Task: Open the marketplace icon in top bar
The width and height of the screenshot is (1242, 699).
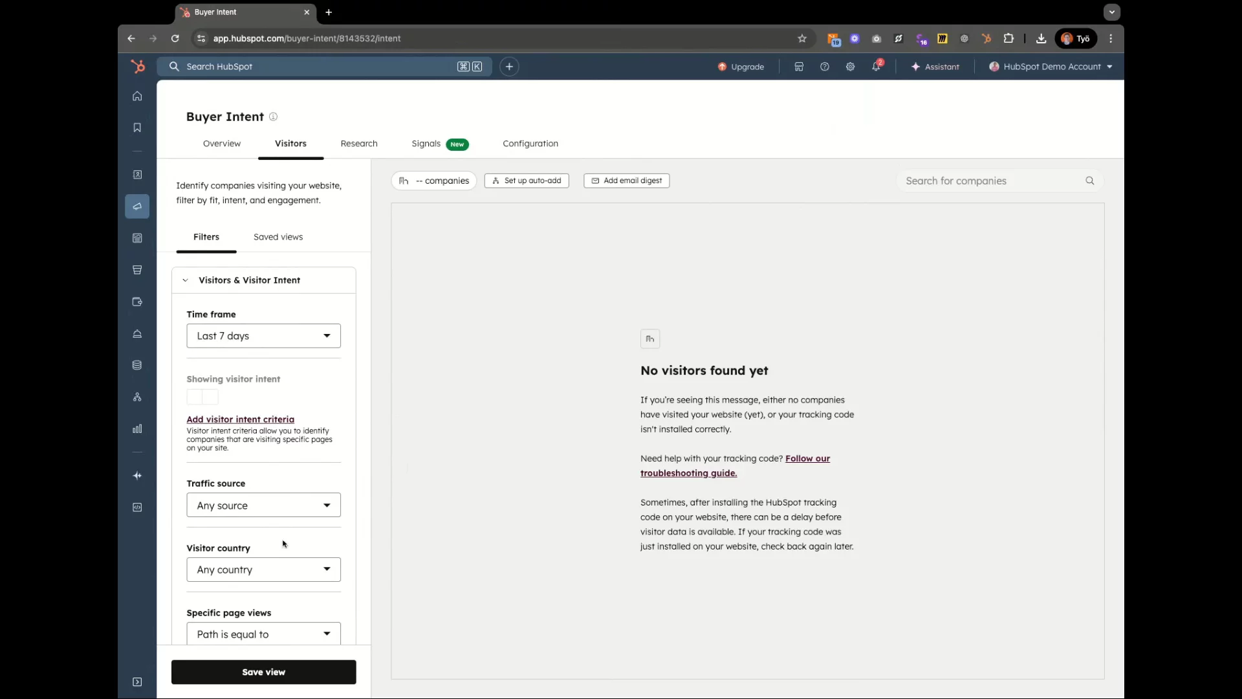Action: click(799, 67)
